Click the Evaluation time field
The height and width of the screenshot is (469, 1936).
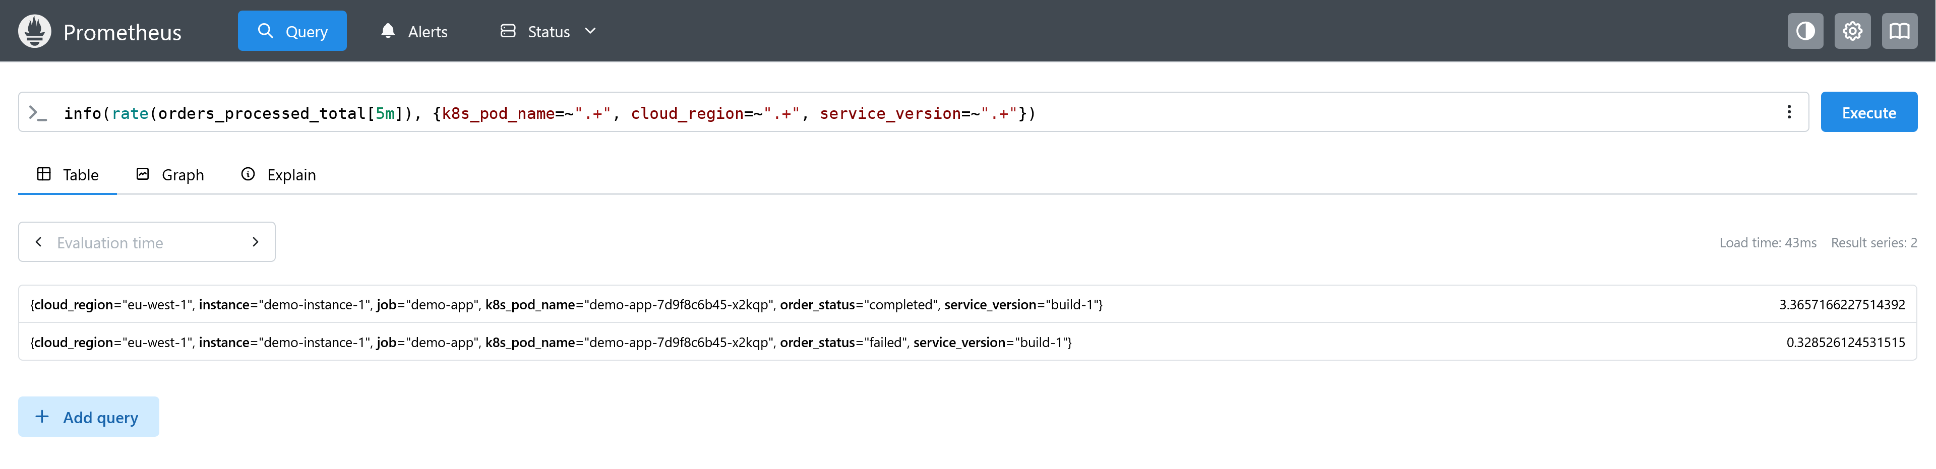(x=147, y=242)
